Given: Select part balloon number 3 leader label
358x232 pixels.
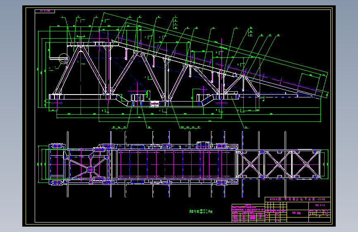Looking at the screenshot, I should point(96,17).
